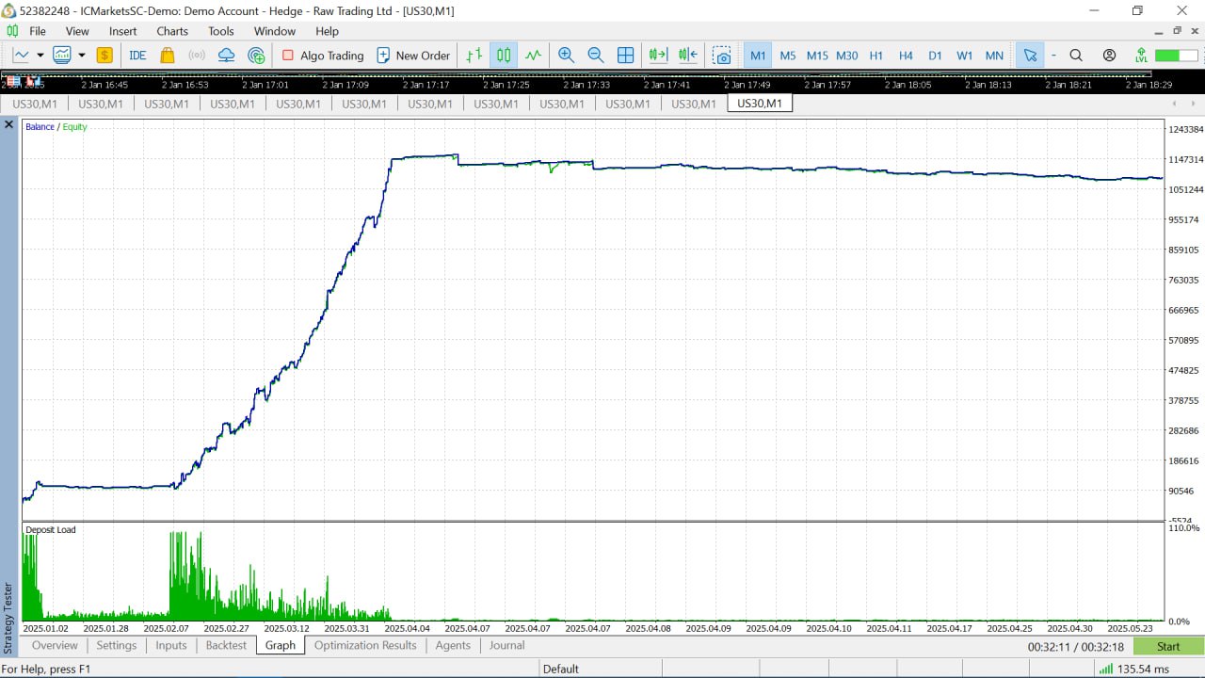The image size is (1205, 678).
Task: Open the tiled windows layout icon
Action: click(625, 55)
